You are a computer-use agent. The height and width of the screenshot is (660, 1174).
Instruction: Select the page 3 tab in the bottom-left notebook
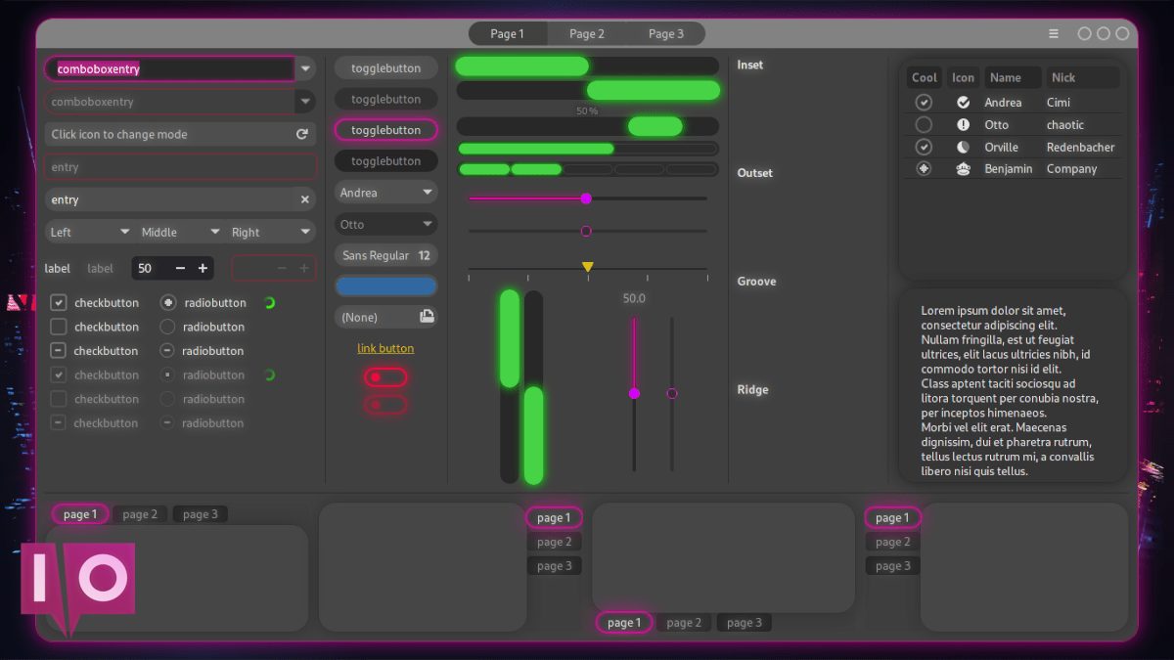[201, 514]
